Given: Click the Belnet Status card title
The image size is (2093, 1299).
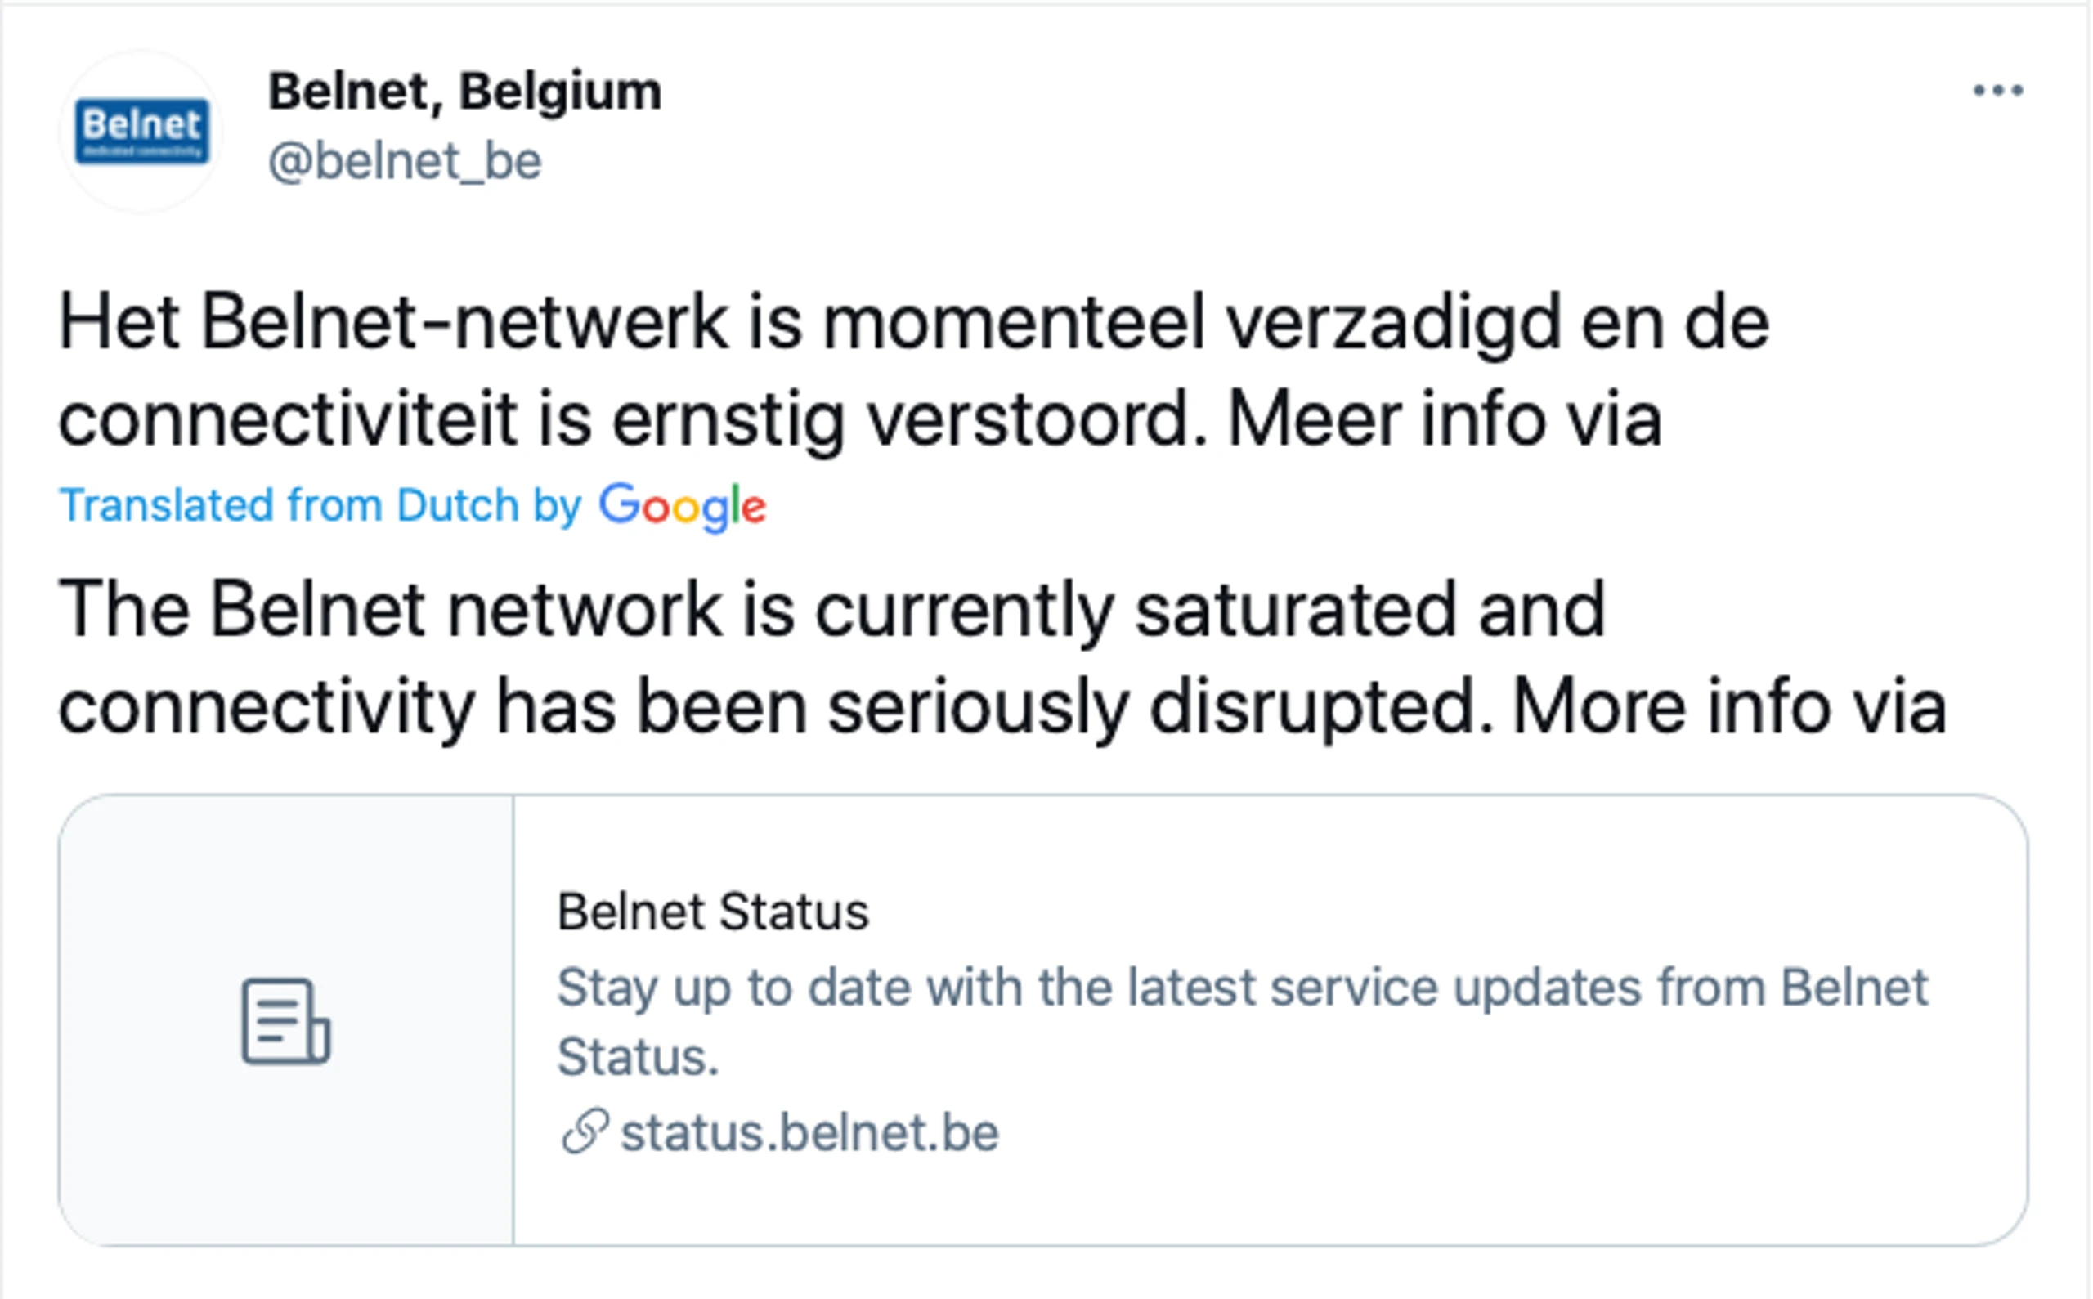Looking at the screenshot, I should [713, 912].
